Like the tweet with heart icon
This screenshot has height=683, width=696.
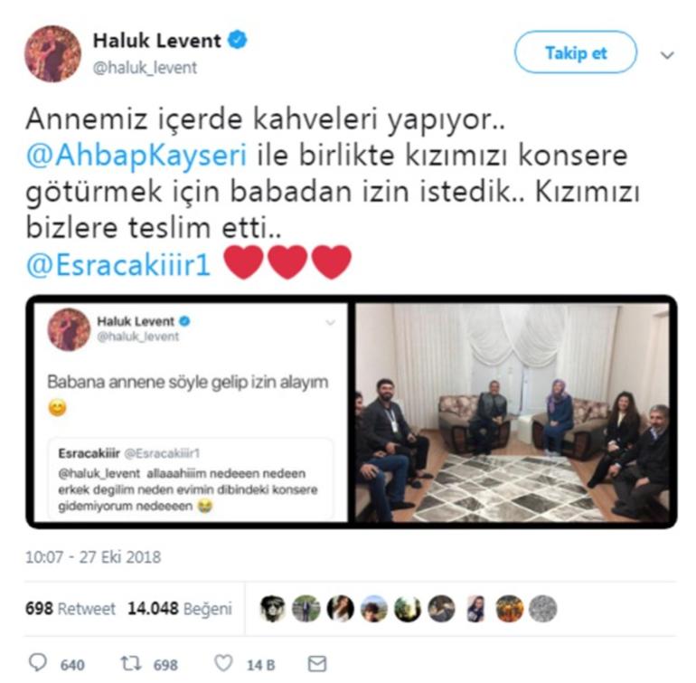coord(223,663)
